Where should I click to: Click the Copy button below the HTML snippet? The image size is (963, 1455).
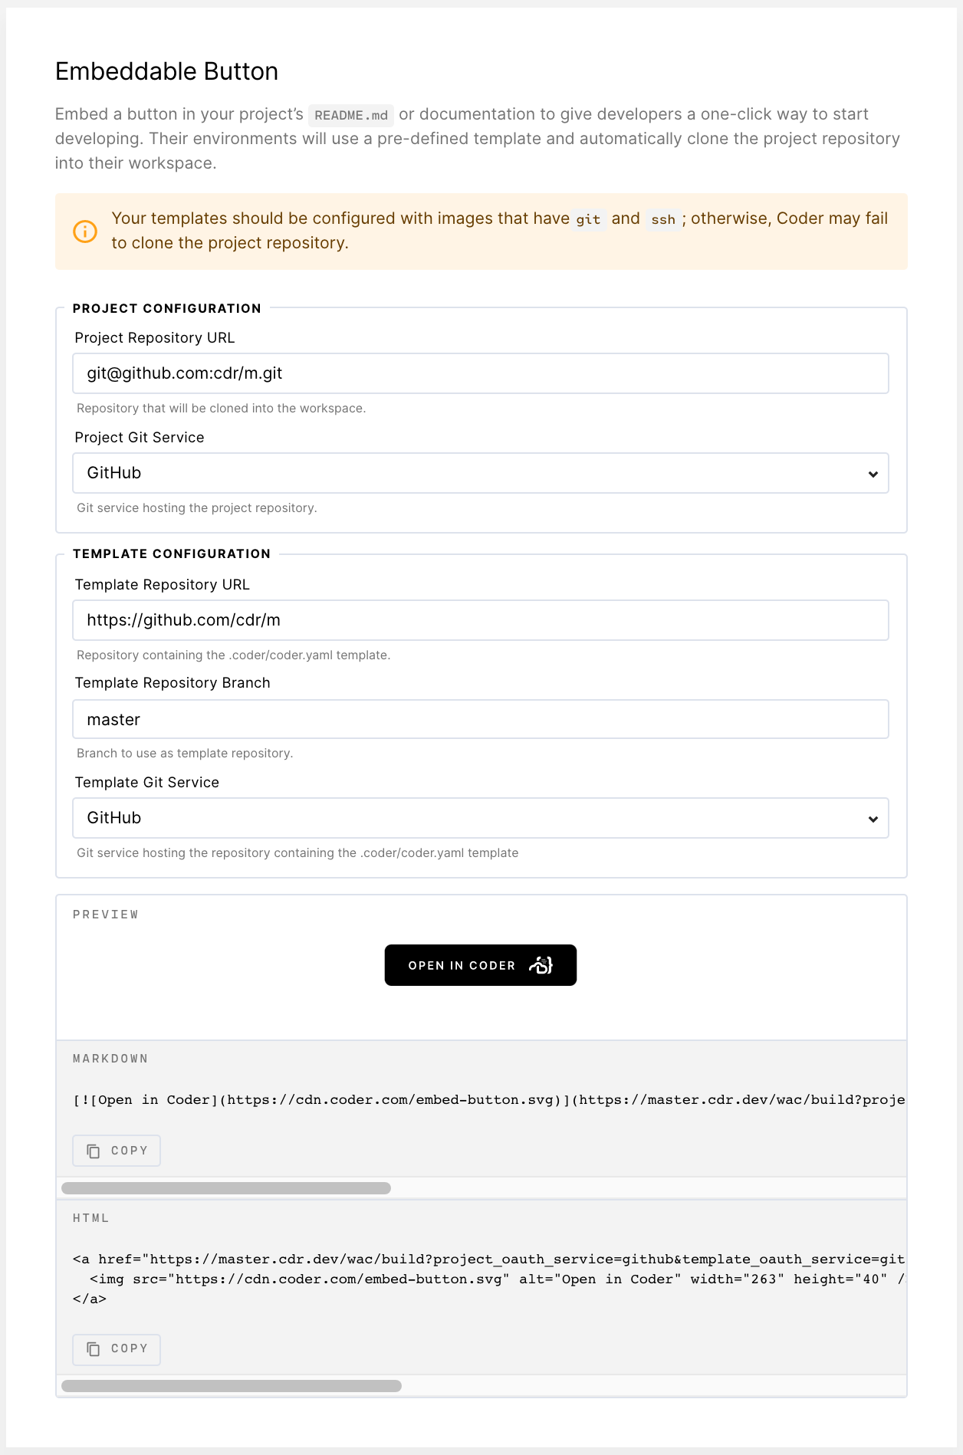click(x=116, y=1349)
